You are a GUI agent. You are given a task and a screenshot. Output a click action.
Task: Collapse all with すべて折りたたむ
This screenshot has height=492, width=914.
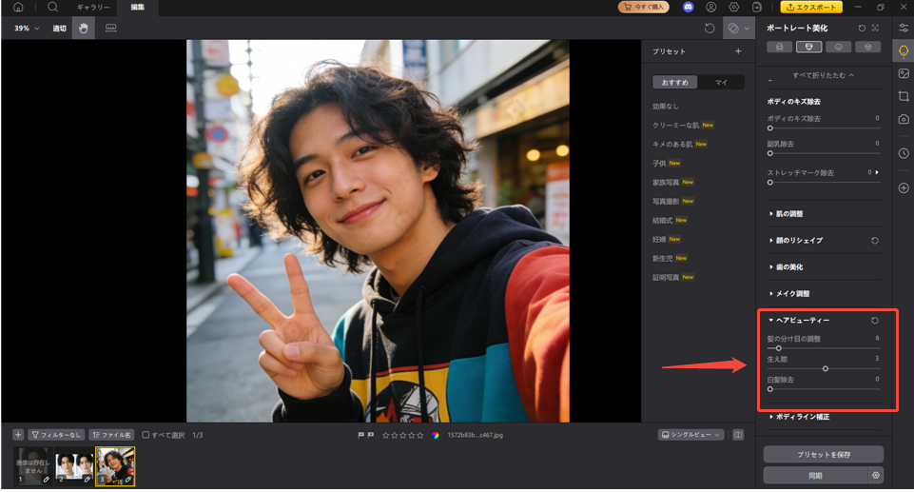pyautogui.click(x=823, y=75)
